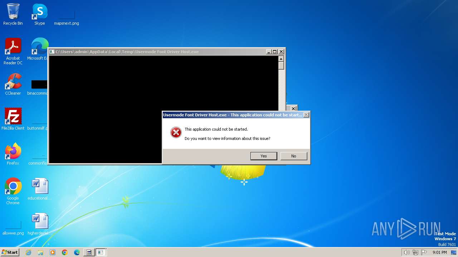Minimize the Usermode Font Driver Host console
The width and height of the screenshot is (458, 257).
(x=269, y=52)
